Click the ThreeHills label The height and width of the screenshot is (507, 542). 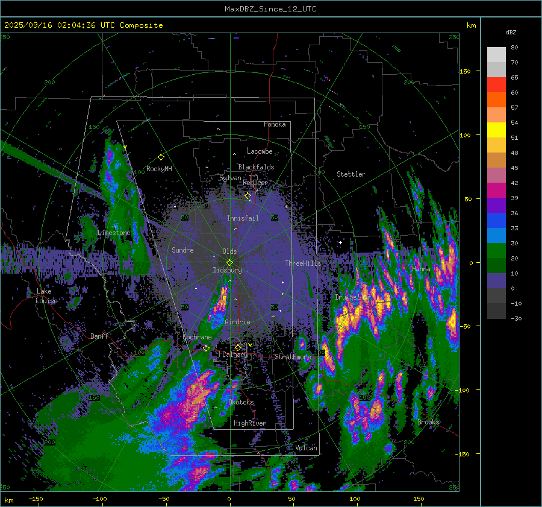[303, 263]
